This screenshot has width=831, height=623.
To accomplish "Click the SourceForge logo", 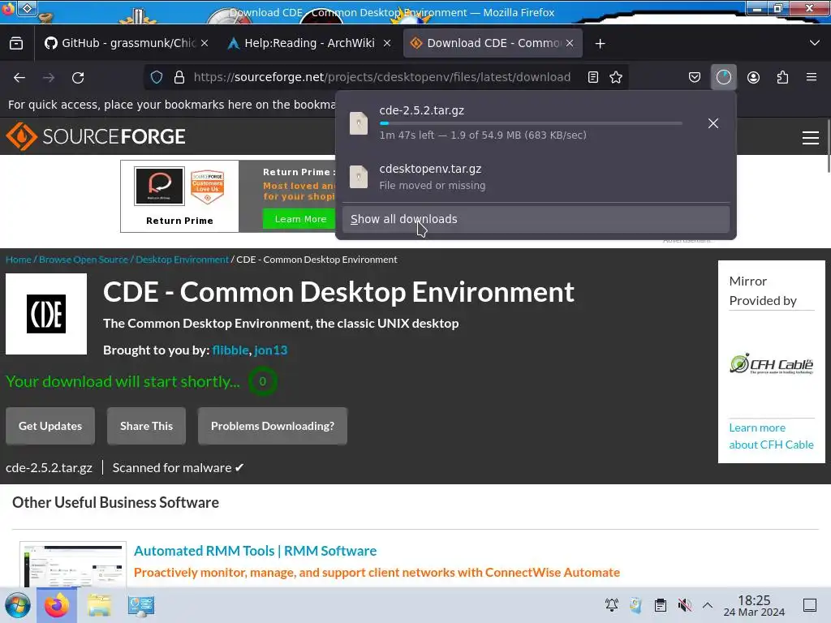I will pyautogui.click(x=96, y=136).
